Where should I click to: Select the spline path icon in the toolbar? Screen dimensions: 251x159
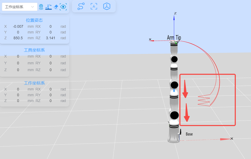[81, 7]
